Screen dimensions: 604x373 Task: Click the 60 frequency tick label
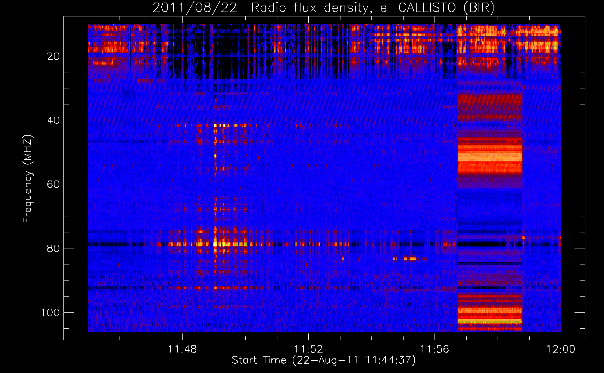click(53, 184)
